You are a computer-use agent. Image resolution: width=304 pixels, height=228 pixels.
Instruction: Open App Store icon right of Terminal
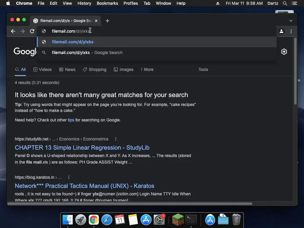[x=210, y=220]
